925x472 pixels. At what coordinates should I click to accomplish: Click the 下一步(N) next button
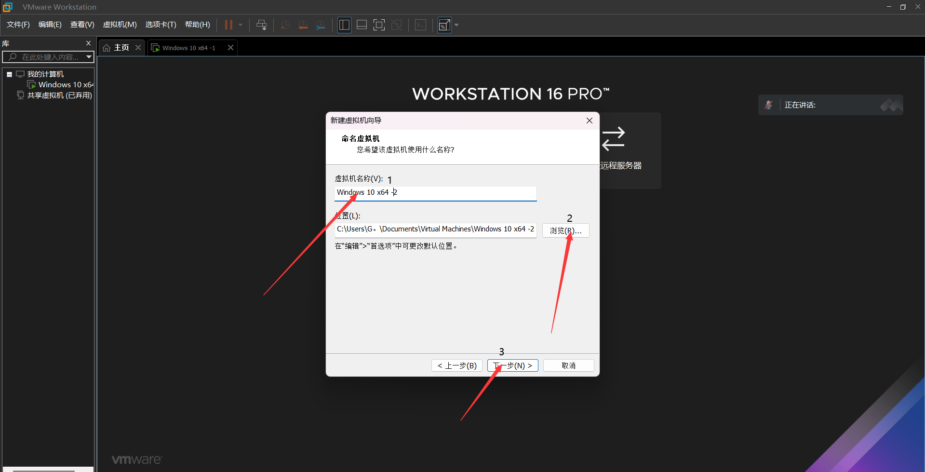point(513,365)
